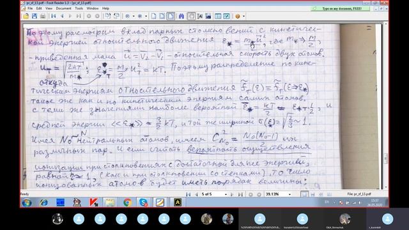Jump to the last page from the top toolbar
The width and height of the screenshot is (409, 230).
coord(79,16)
